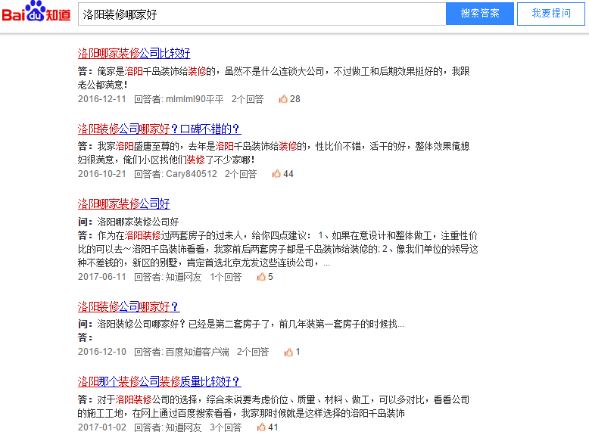Click thumbs-up icon showing 28 likes
Image resolution: width=589 pixels, height=438 pixels.
coord(284,99)
